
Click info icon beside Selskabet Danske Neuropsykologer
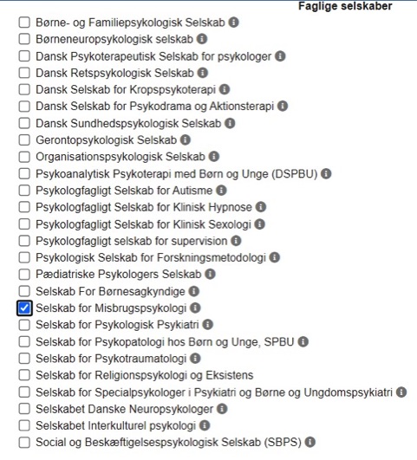(x=222, y=408)
